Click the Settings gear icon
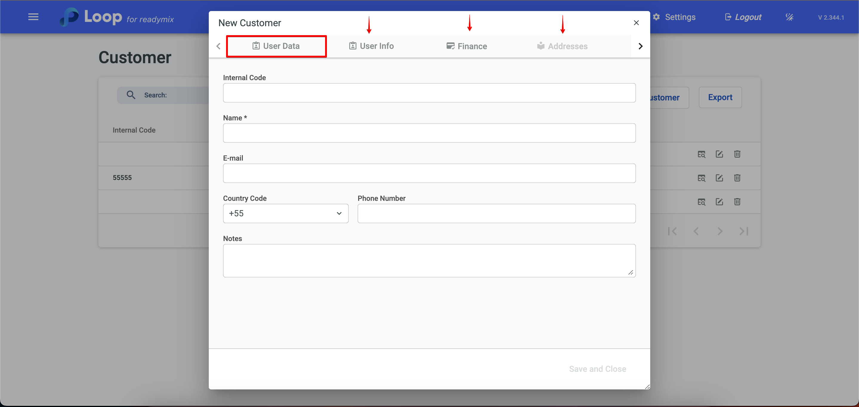Viewport: 859px width, 407px height. coord(656,17)
